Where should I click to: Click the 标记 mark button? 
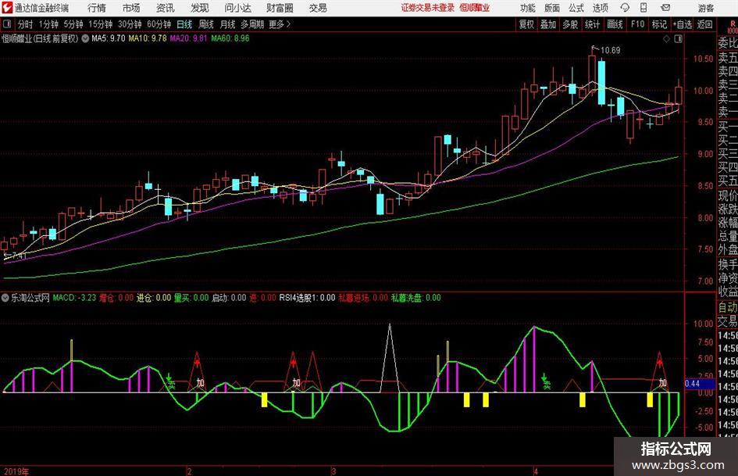pyautogui.click(x=659, y=24)
